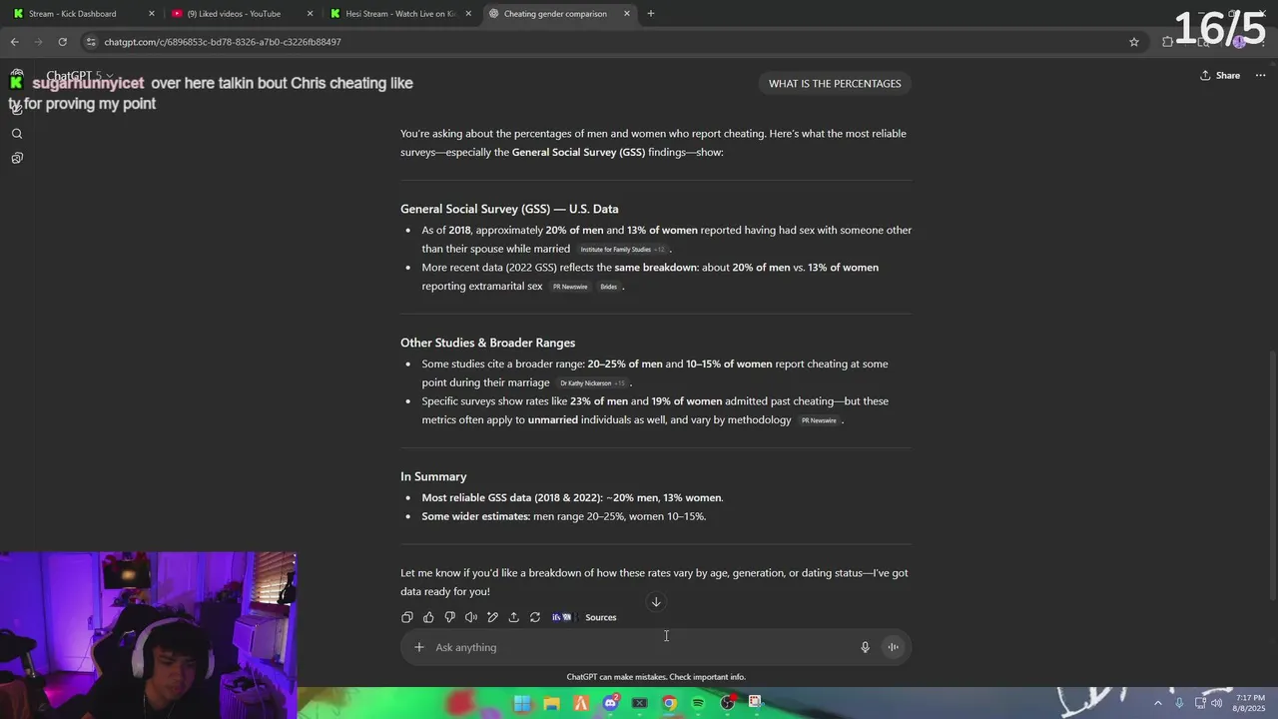
Task: Click the Other Studies & Broader Ranges heading
Action: coord(487,343)
